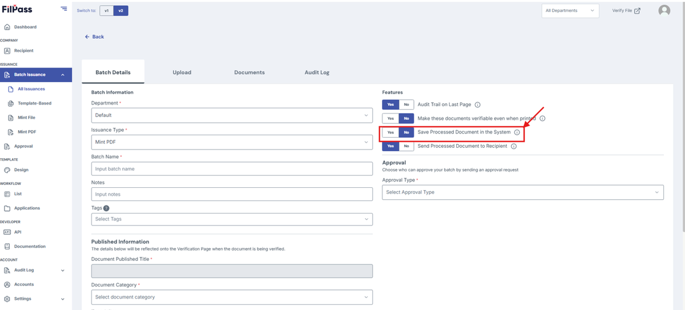Open the Dashboard home icon

coord(7,27)
